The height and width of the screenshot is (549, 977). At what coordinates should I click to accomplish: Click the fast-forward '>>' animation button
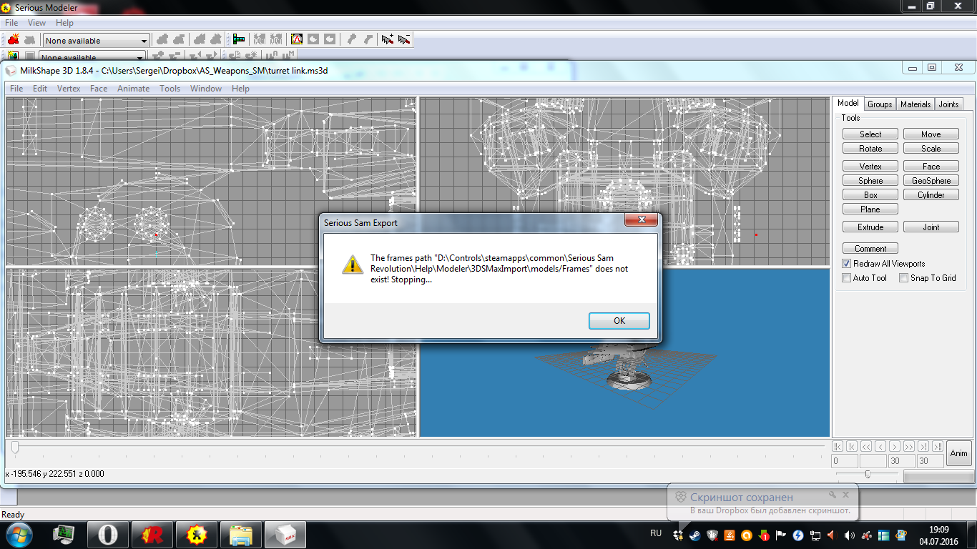coord(909,446)
